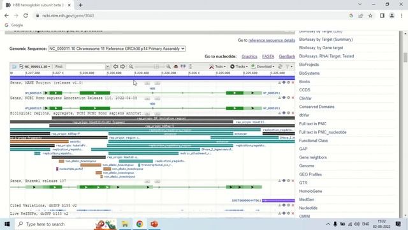The image size is (408, 230).
Task: Go back in browser history
Action: [6, 15]
